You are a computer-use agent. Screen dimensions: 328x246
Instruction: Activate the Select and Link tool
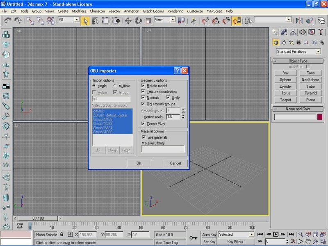30,21
